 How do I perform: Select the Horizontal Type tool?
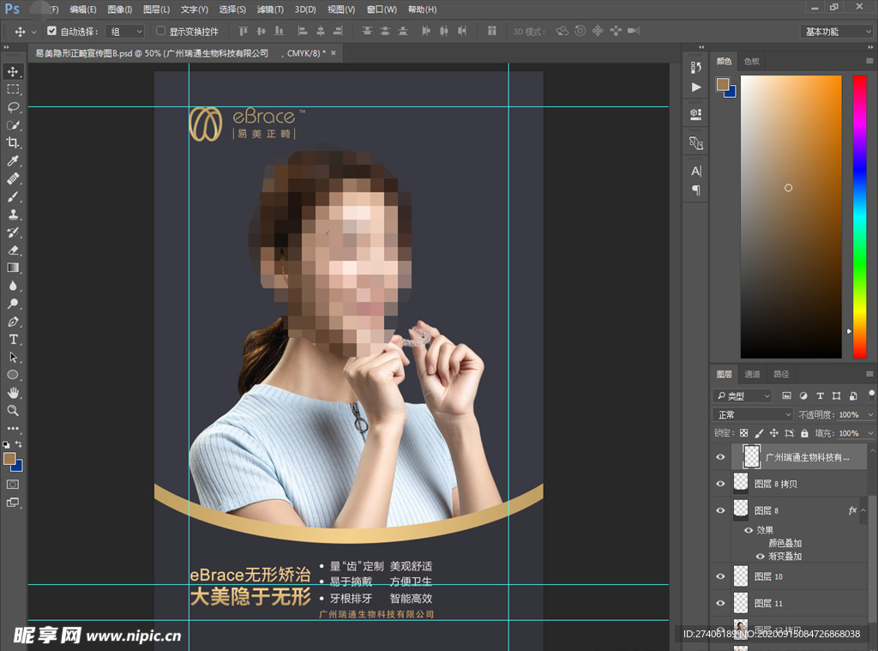tap(13, 340)
